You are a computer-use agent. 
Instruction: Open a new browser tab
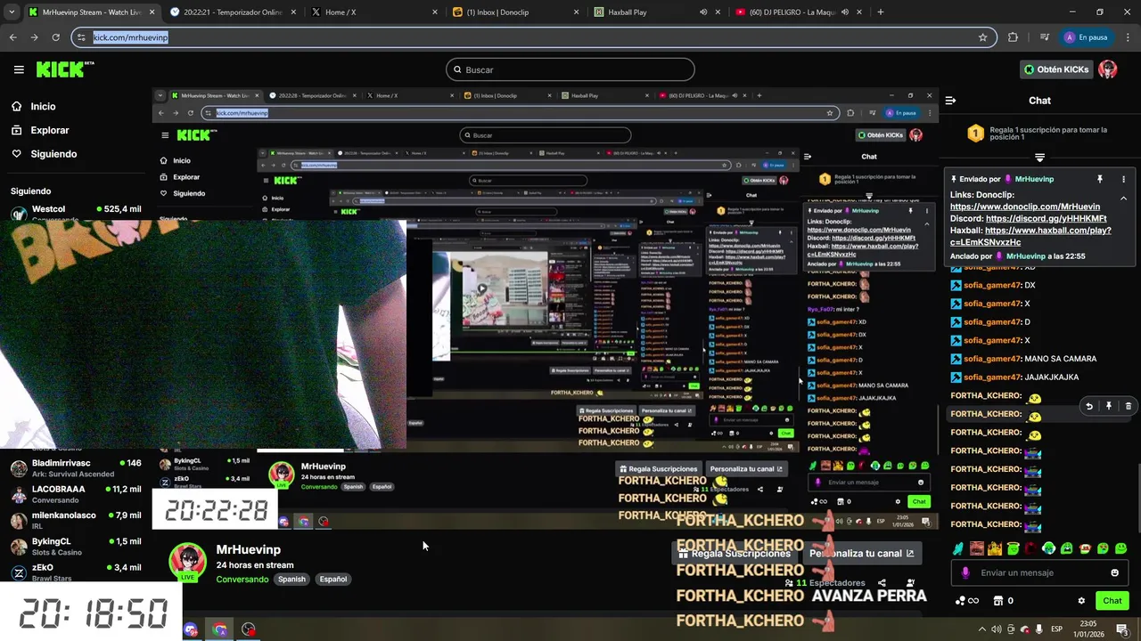pyautogui.click(x=881, y=12)
